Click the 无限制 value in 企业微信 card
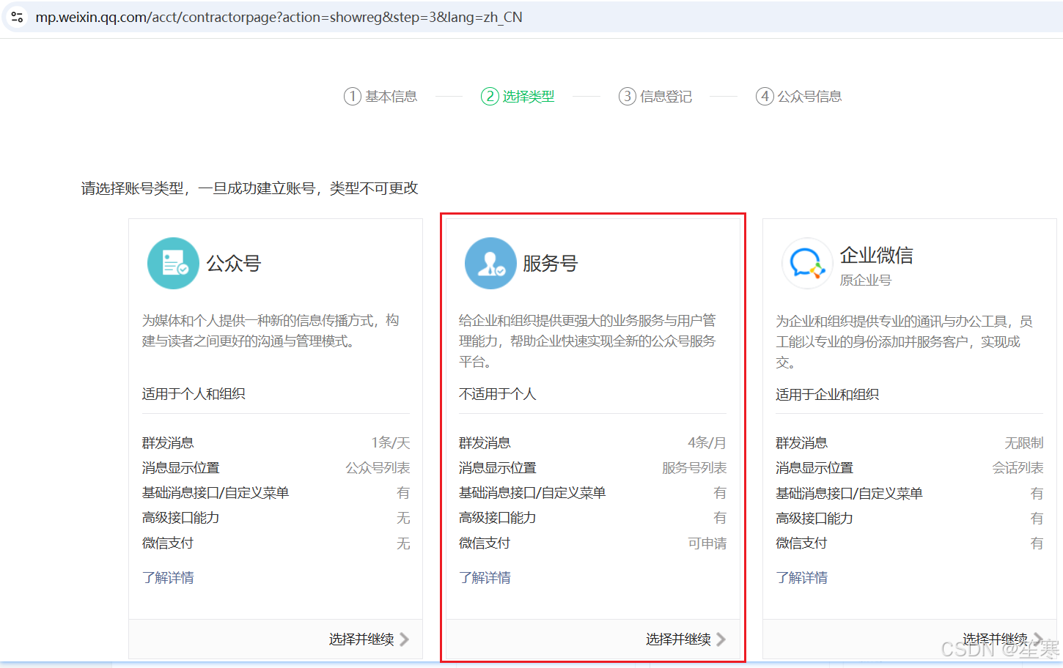This screenshot has height=668, width=1063. pyautogui.click(x=1024, y=443)
